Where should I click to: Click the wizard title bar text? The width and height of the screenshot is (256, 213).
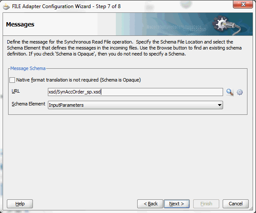tap(66, 6)
